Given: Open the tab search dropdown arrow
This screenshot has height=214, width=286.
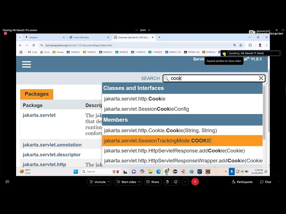Looking at the screenshot, I should 20,37.
